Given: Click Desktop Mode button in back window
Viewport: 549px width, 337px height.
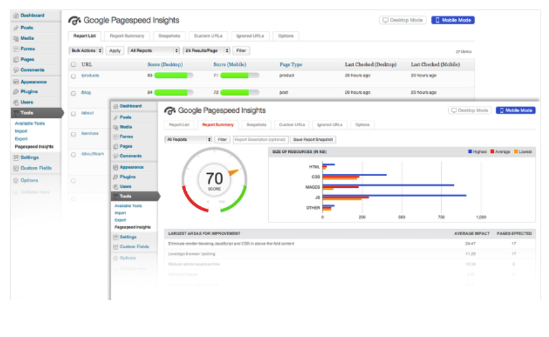Looking at the screenshot, I should (403, 20).
